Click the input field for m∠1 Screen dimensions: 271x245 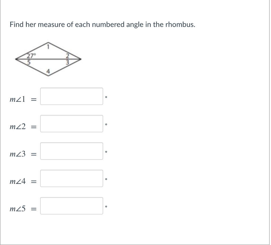[71, 97]
